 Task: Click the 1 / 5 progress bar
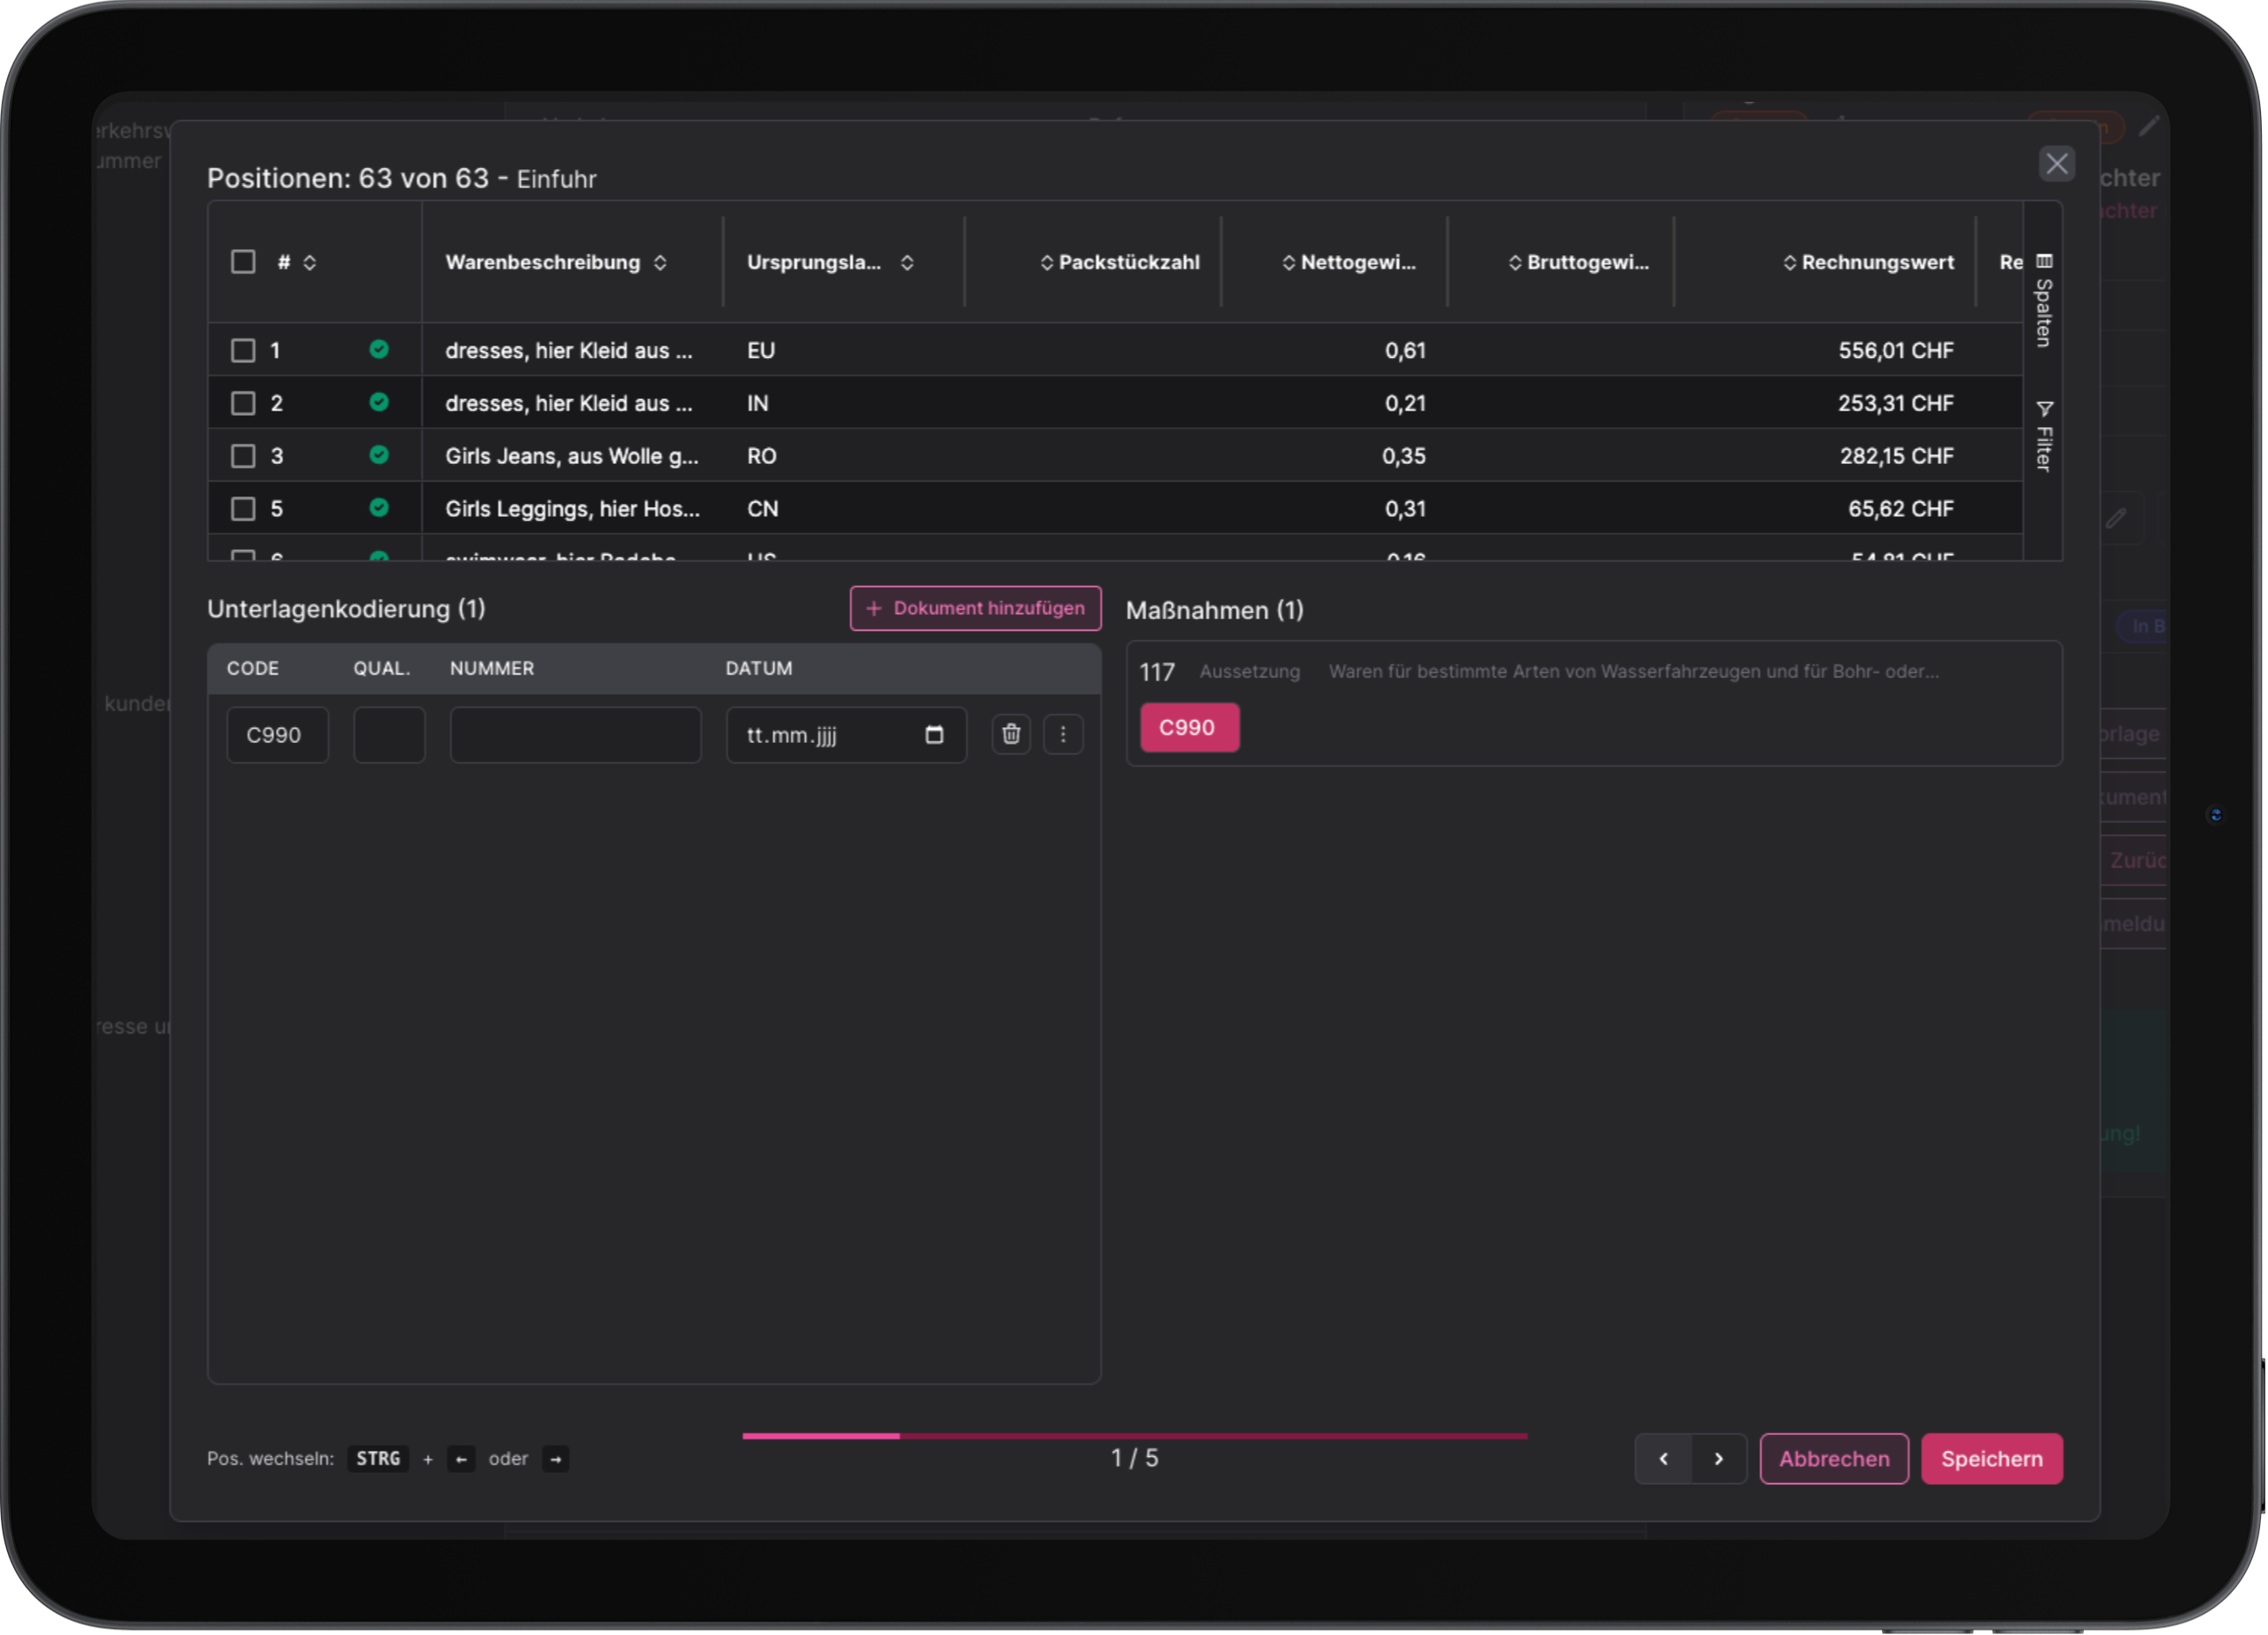pos(1134,1436)
